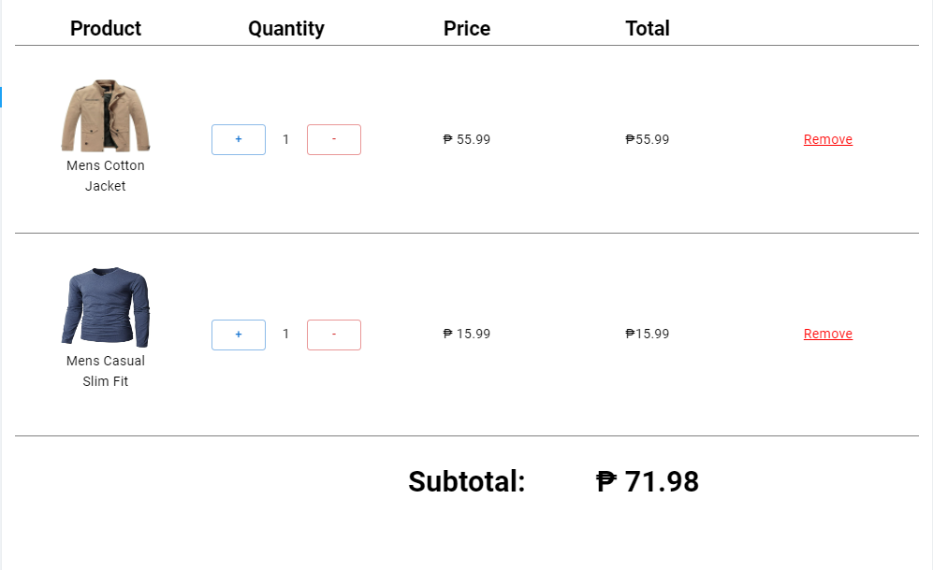This screenshot has width=933, height=570.
Task: Click the Mens Cotton Jacket product name
Action: [106, 176]
